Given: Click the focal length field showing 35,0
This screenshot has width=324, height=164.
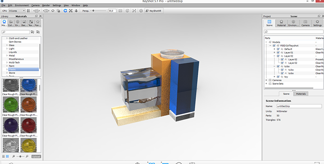Looking at the screenshot, I should 112,11.
